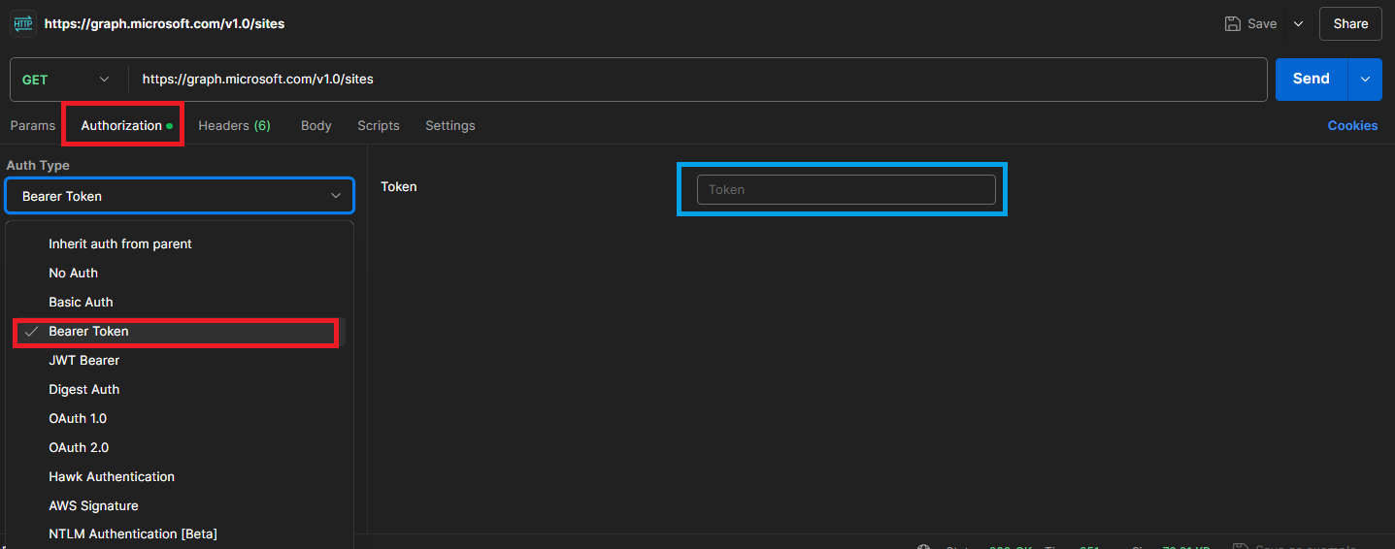Screen dimensions: 1395x549
Task: Expand the Send button options arrow
Action: pos(1365,80)
